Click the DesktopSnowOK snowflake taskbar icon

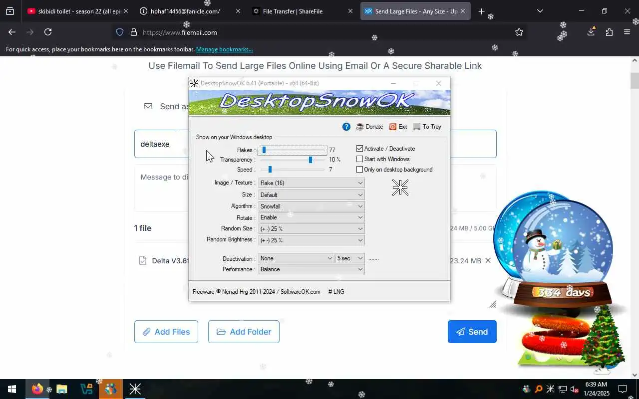point(135,389)
